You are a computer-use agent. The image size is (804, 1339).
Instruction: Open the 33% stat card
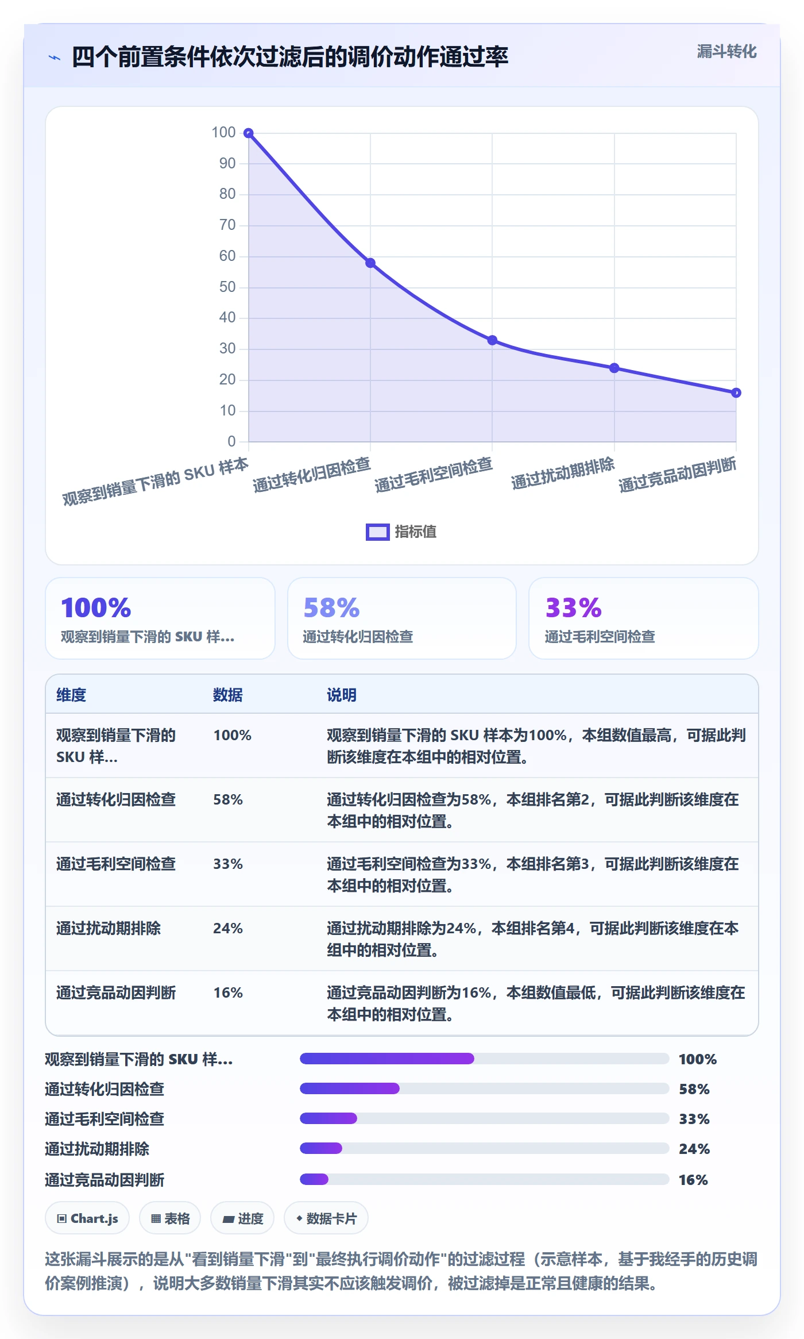[x=644, y=618]
